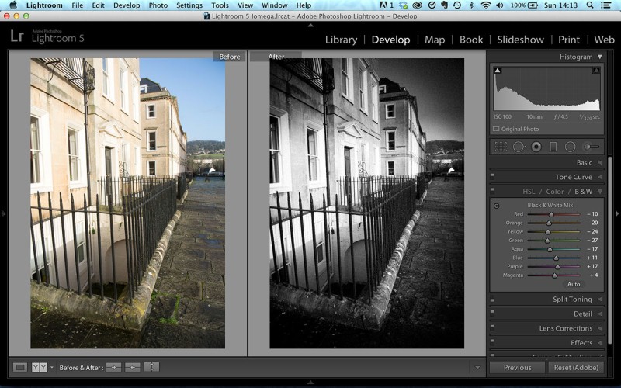Open the Apple menu

pyautogui.click(x=13, y=5)
